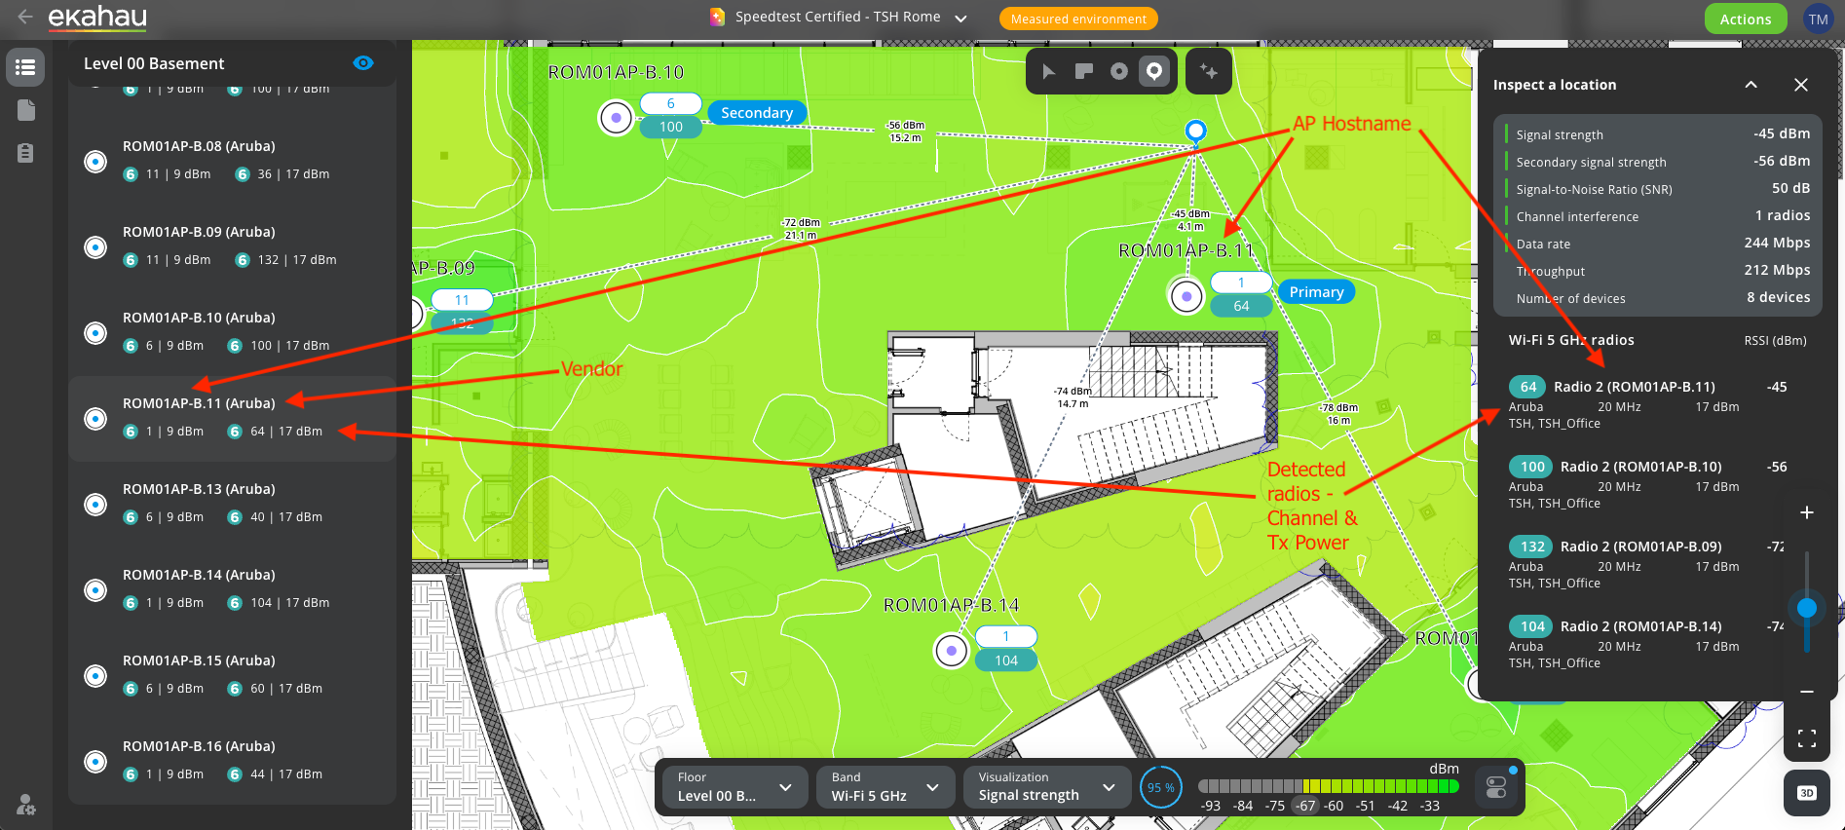Select ROM01AP-B.11 (Aruba) in the list

[x=232, y=418]
